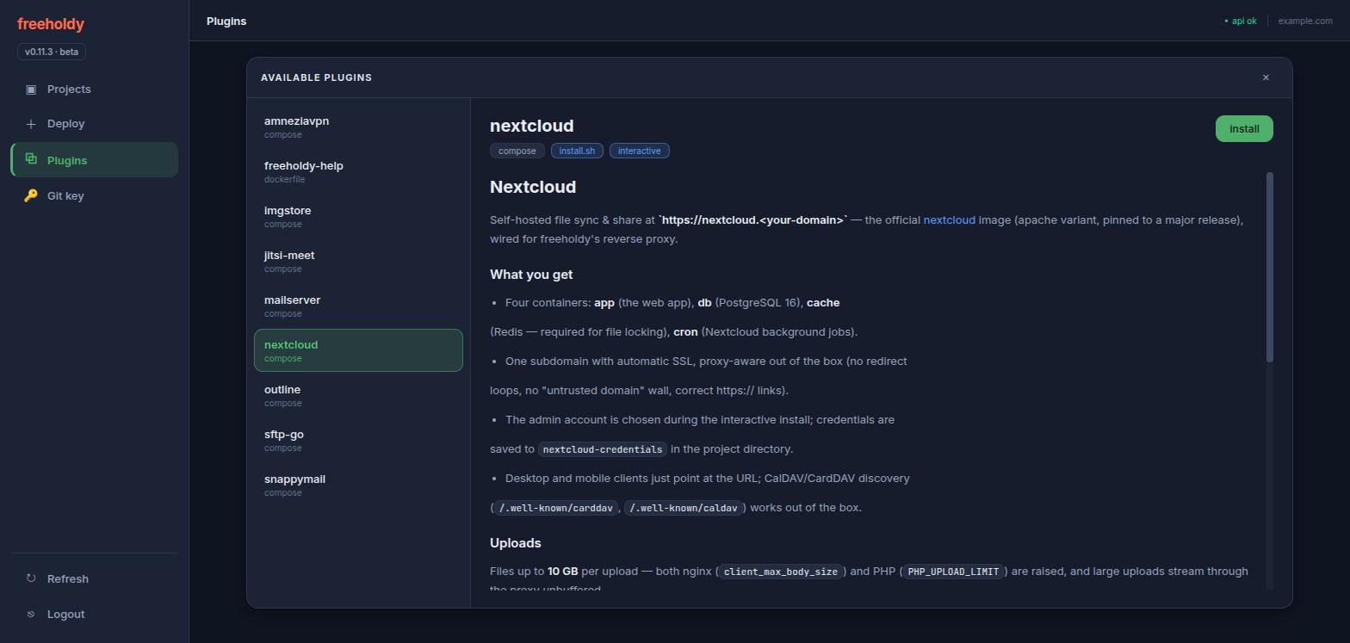
Task: Select the sftp-go plugin
Action: (358, 440)
